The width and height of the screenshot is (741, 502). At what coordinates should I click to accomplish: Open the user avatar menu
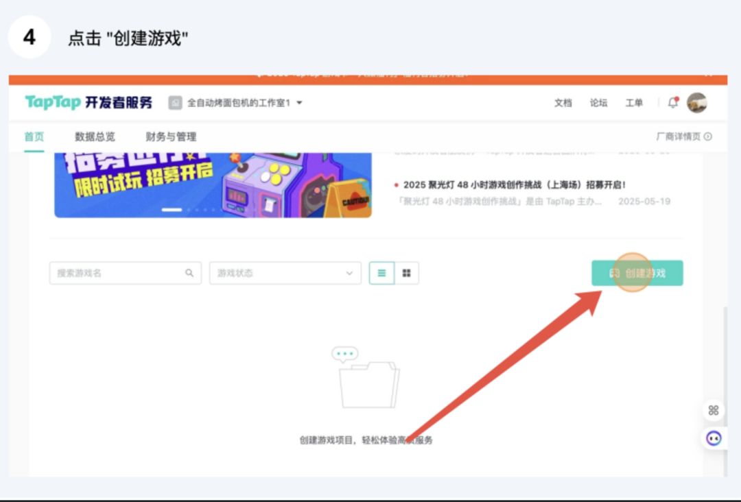point(696,102)
